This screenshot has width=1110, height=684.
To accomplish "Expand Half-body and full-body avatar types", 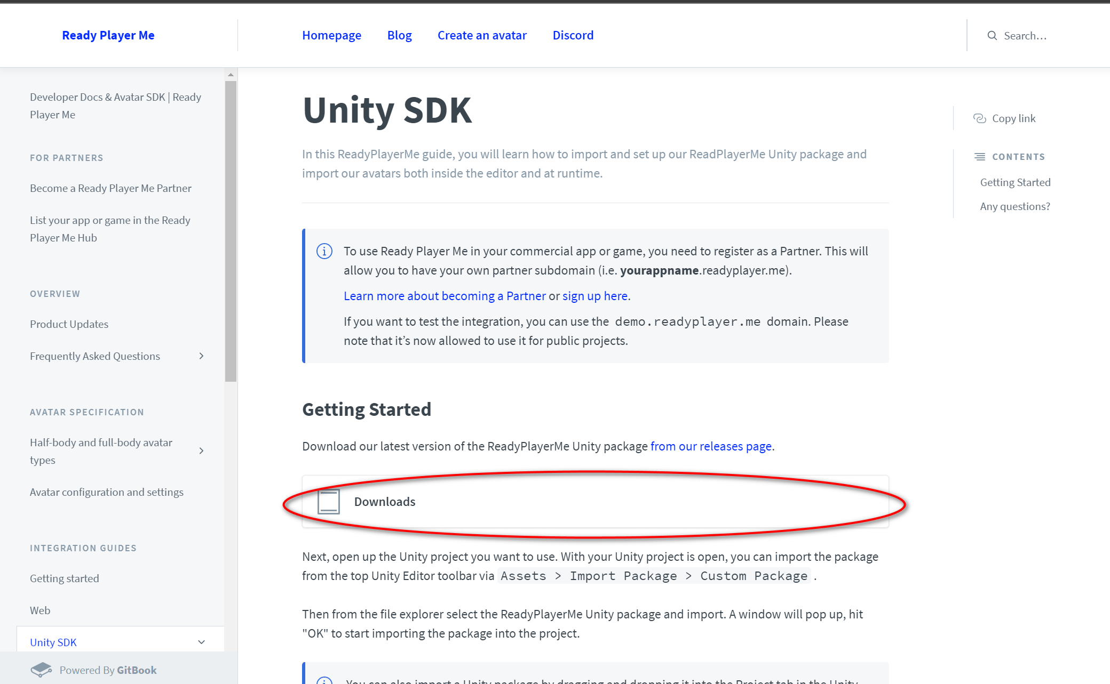I will point(201,451).
